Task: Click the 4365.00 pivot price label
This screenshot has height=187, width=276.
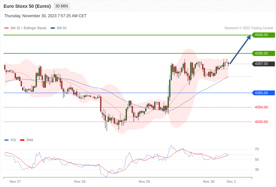Action: pyautogui.click(x=264, y=93)
